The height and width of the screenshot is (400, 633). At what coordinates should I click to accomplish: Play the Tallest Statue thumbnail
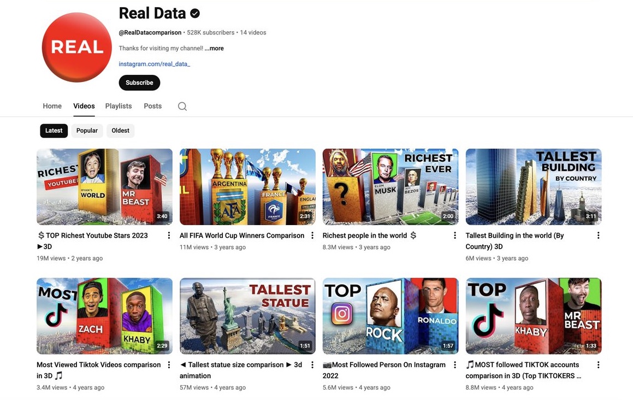(247, 316)
